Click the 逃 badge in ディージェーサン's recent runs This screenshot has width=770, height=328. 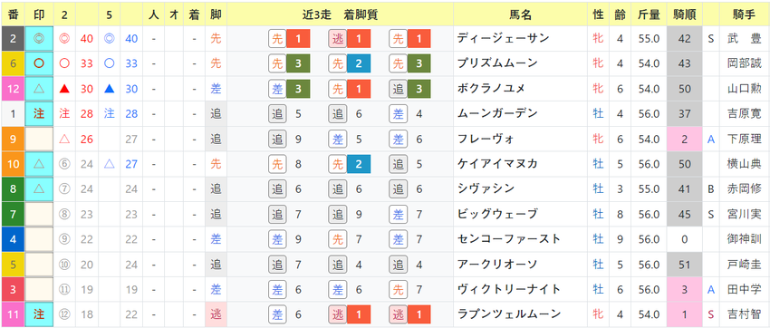[x=337, y=39]
